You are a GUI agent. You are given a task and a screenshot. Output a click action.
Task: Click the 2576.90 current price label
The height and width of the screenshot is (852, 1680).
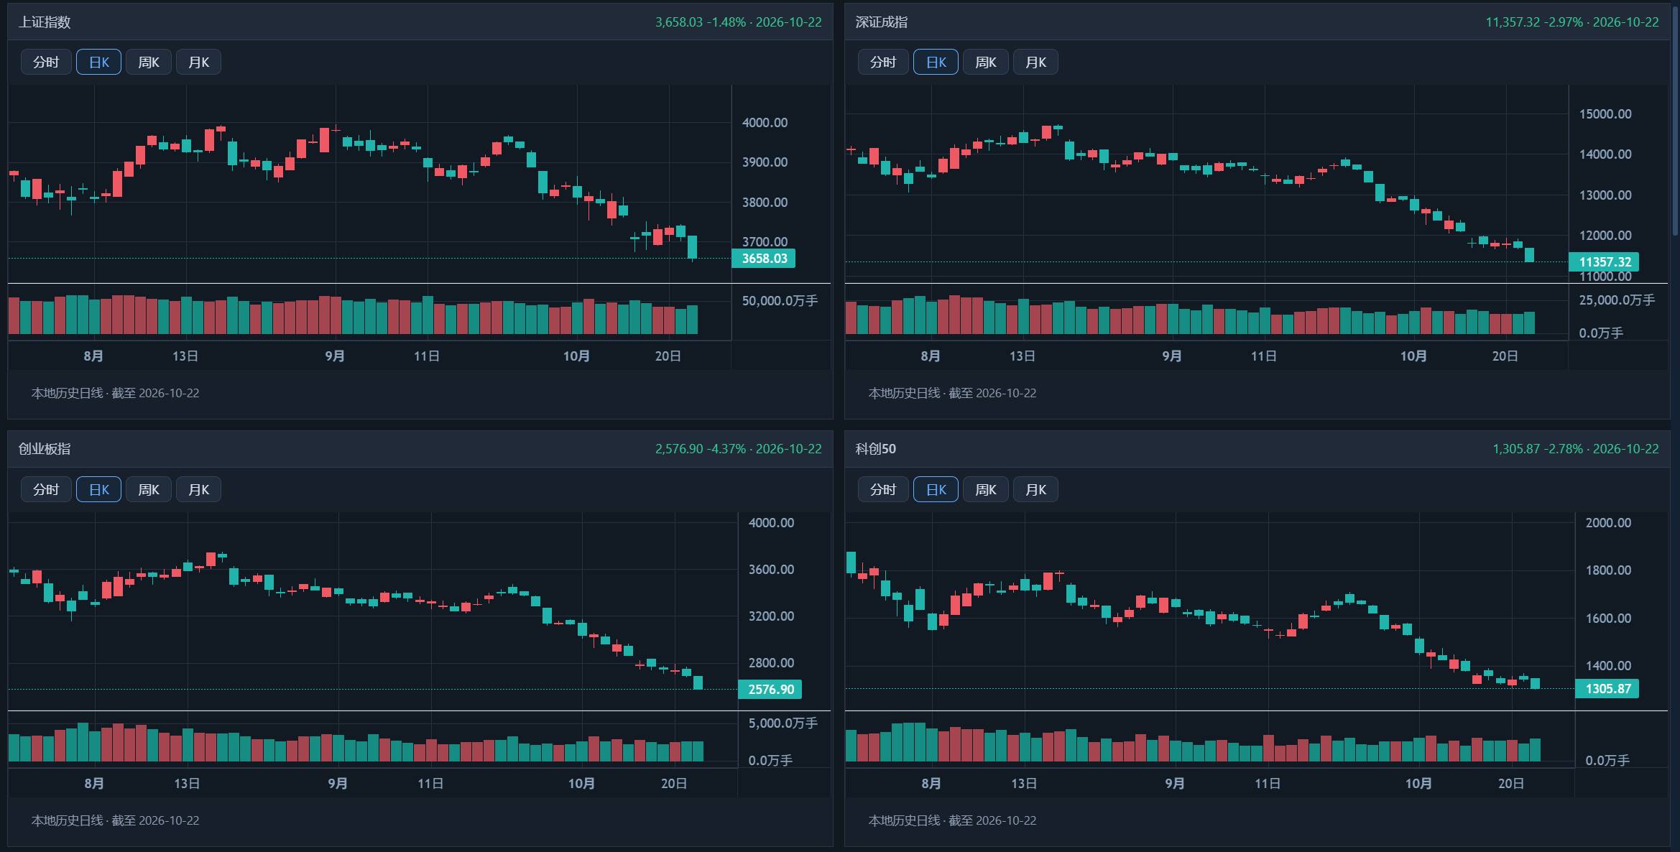coord(770,690)
